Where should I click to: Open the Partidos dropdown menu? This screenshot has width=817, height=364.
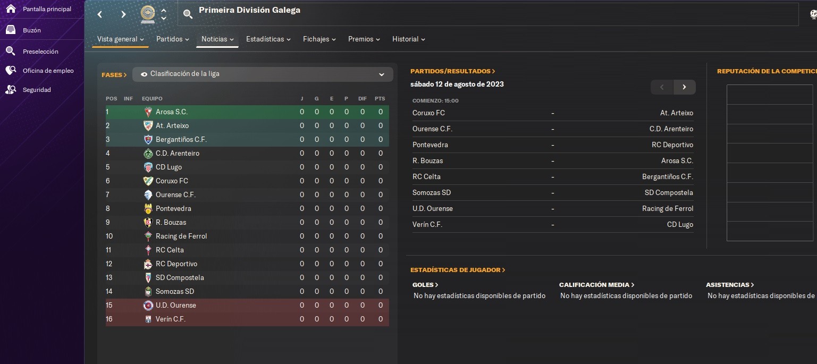(x=173, y=39)
